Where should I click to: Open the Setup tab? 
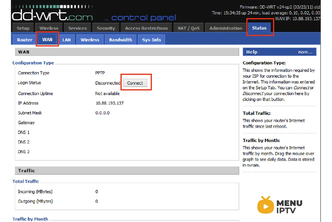pos(23,28)
